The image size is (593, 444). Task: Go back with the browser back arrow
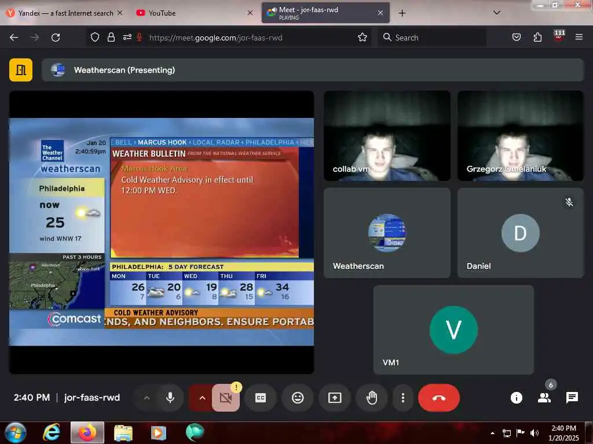14,38
